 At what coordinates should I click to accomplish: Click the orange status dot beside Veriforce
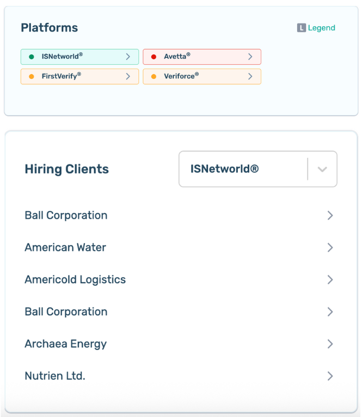[154, 77]
